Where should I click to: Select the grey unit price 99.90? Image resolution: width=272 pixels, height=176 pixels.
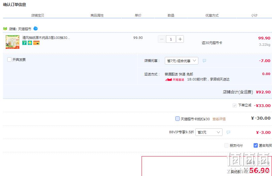138,38
